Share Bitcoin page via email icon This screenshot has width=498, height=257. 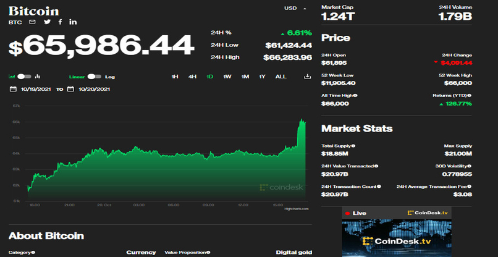click(32, 22)
